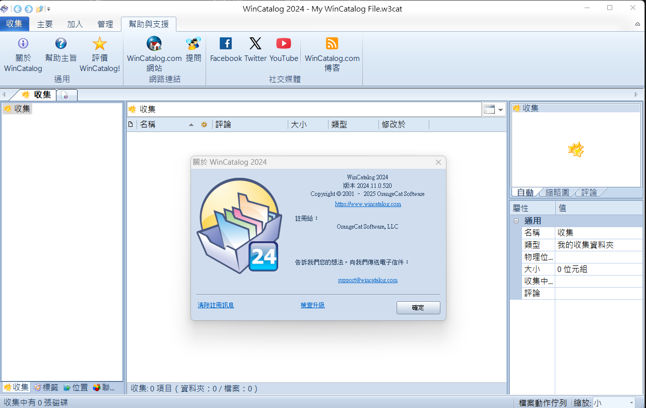Click the star thumbnail in preview panel
This screenshot has width=646, height=408.
click(x=576, y=150)
